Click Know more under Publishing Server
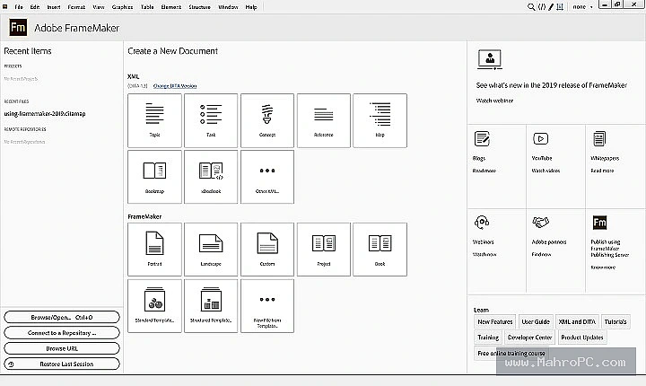The height and width of the screenshot is (386, 646). (x=603, y=268)
